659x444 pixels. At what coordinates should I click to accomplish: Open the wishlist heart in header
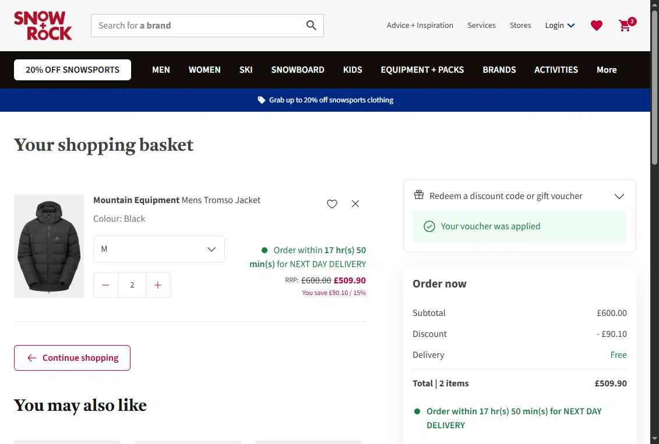[x=596, y=26]
